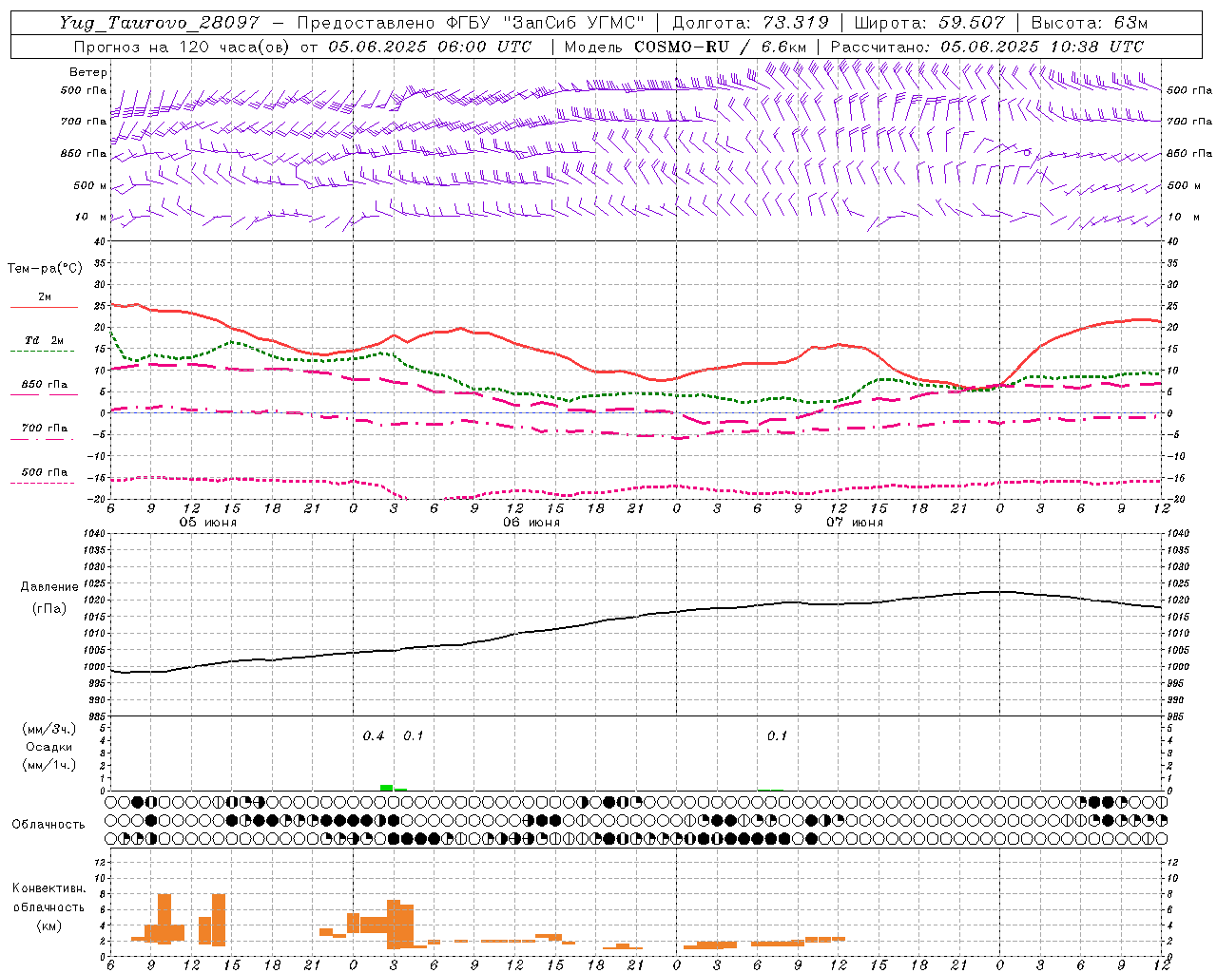Click the Широта: 59.507 header value
The image size is (1217, 973).
click(929, 23)
